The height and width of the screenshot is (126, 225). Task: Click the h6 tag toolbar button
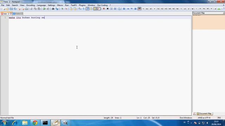point(177,9)
